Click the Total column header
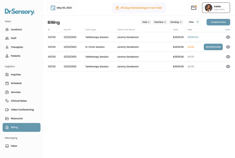235x158 pixels. point(175,30)
